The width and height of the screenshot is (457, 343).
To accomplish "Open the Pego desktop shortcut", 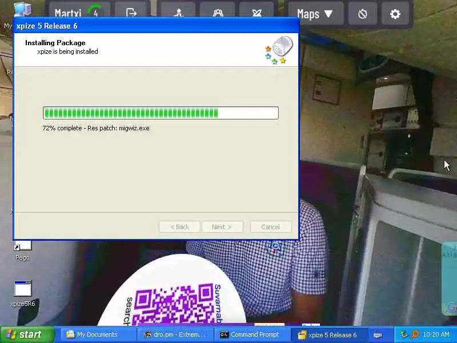I will click(22, 250).
